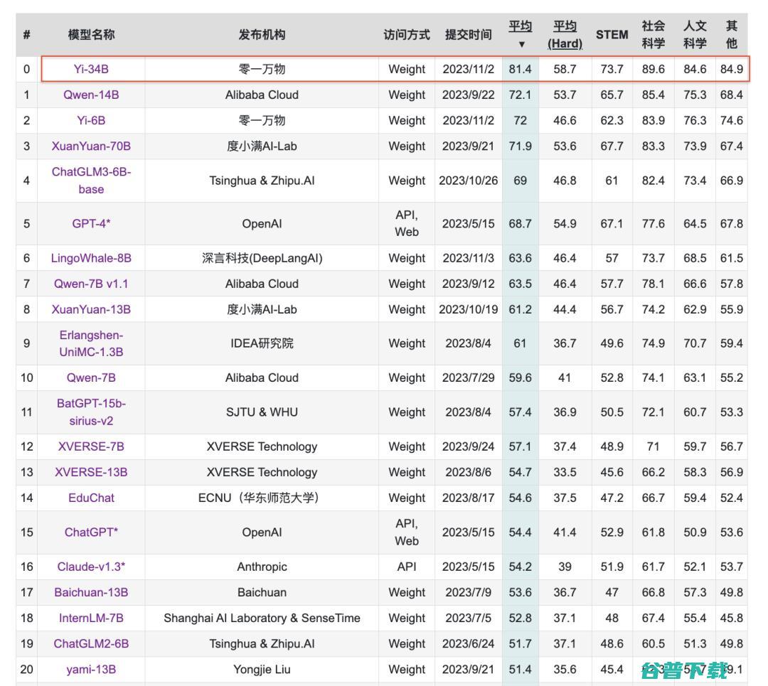Screen dimensions: 768x686
Task: Click the social science score 89.6
Action: (x=654, y=69)
